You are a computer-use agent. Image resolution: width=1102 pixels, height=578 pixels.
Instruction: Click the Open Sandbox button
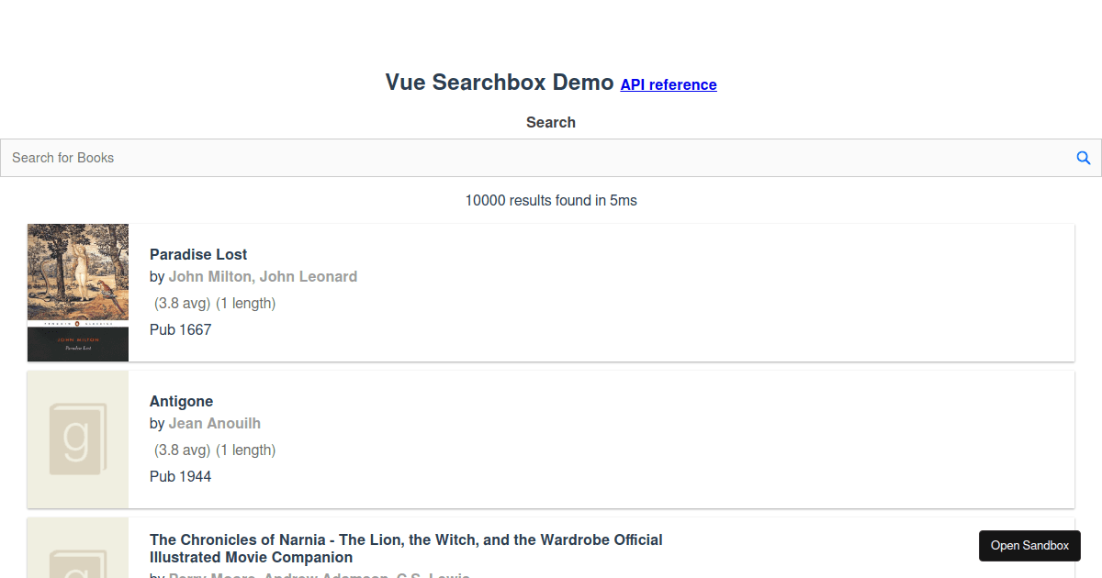tap(1029, 546)
